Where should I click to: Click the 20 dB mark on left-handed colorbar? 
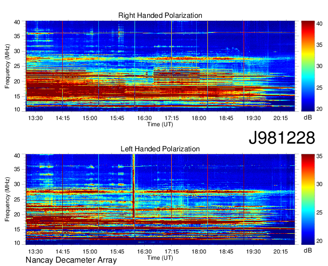pos(319,241)
